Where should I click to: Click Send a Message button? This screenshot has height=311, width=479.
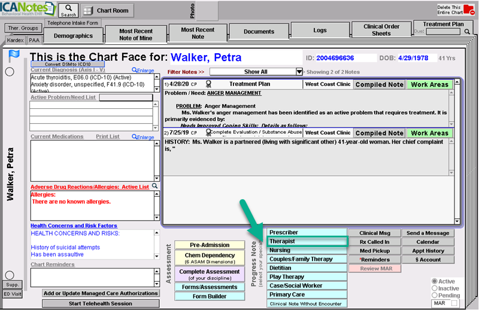[428, 233]
